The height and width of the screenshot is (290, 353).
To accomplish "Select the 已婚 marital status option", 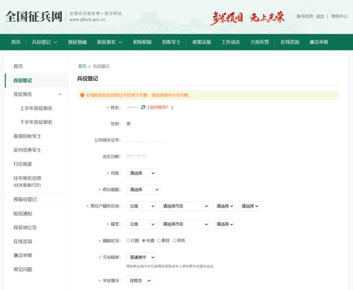I will point(128,241).
